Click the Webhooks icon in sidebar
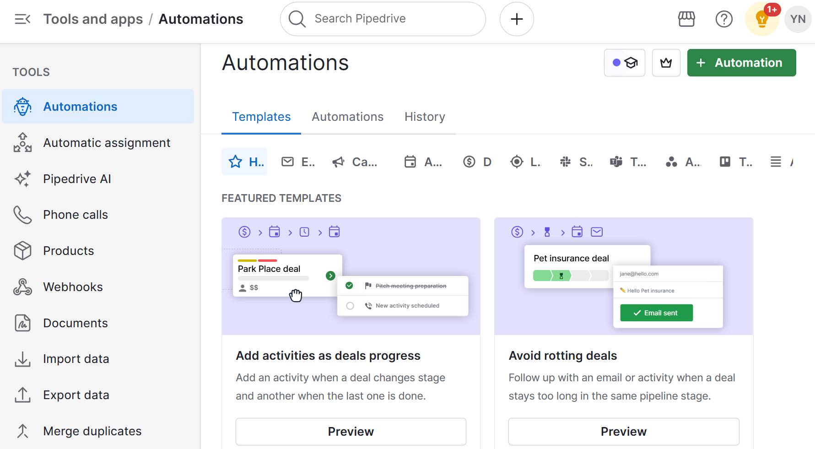The image size is (815, 449). (22, 287)
